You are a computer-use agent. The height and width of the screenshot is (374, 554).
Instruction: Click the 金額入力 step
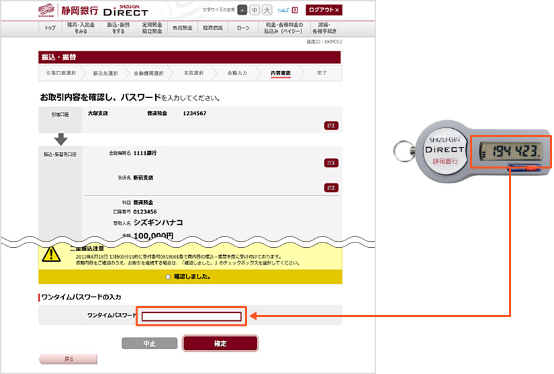click(x=238, y=73)
